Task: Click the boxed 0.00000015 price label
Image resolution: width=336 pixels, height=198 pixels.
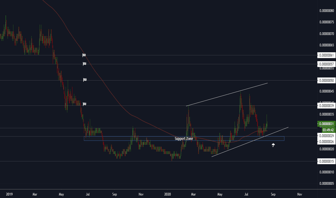Action: pos(326,161)
